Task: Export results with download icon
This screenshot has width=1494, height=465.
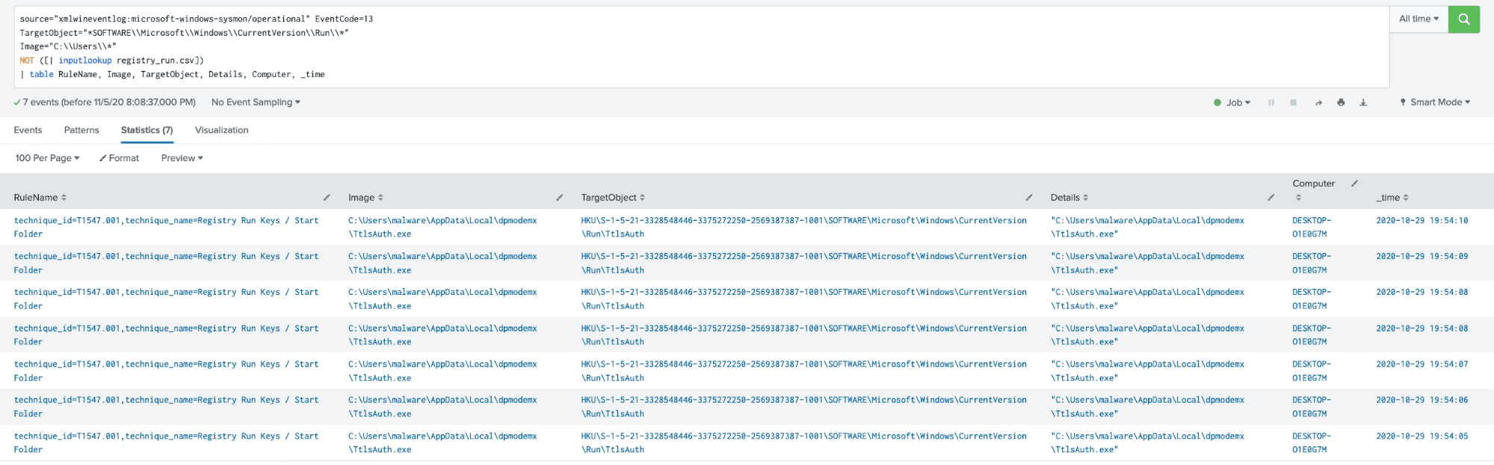Action: point(1363,102)
